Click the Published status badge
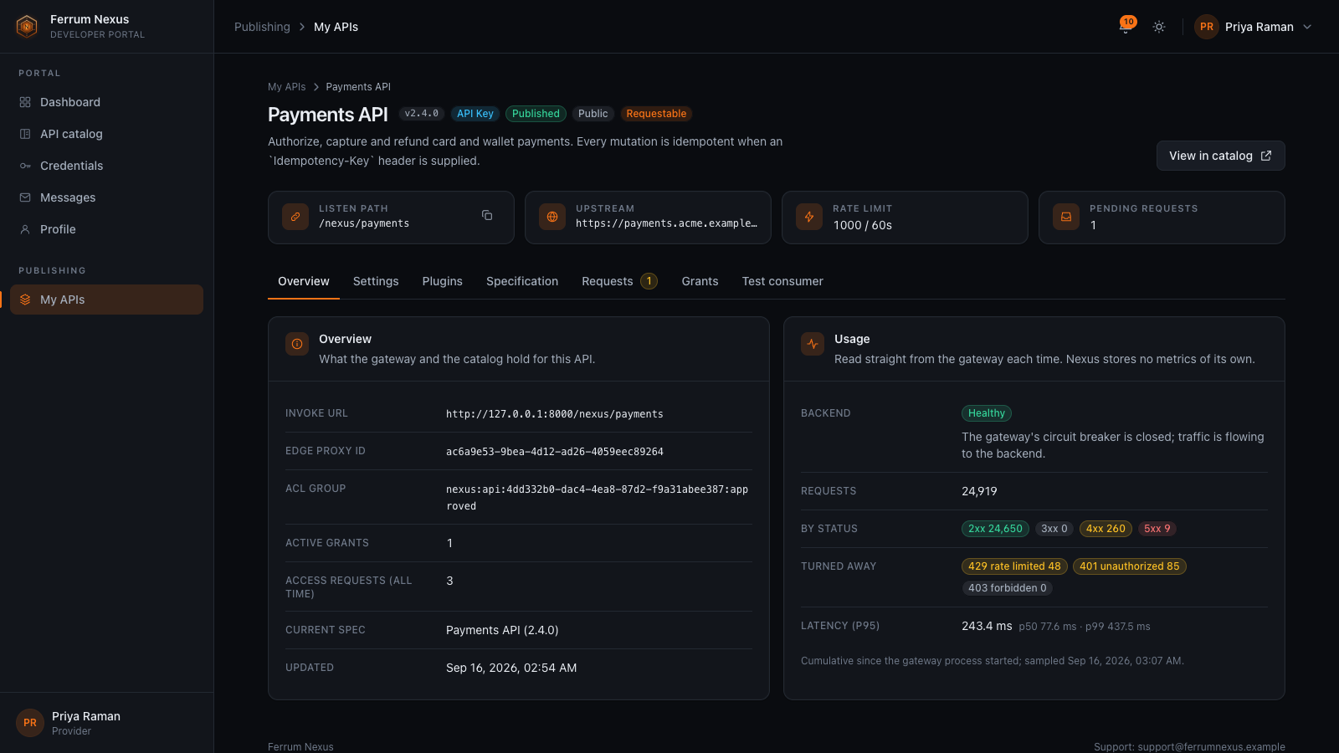This screenshot has height=753, width=1339. click(x=536, y=114)
